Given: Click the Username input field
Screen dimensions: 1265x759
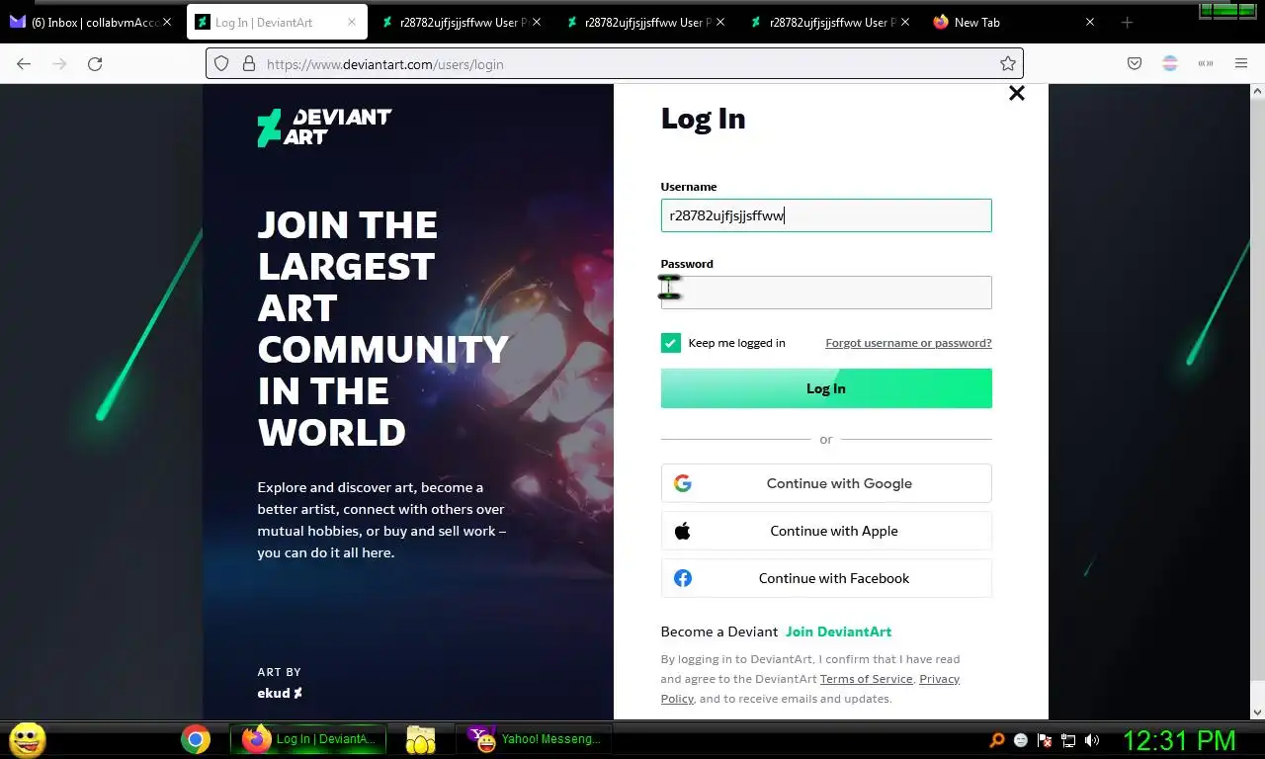Looking at the screenshot, I should (x=826, y=215).
